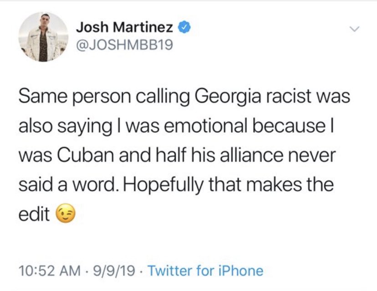Click the word because in the tweet
The height and width of the screenshot is (291, 377).
(289, 126)
